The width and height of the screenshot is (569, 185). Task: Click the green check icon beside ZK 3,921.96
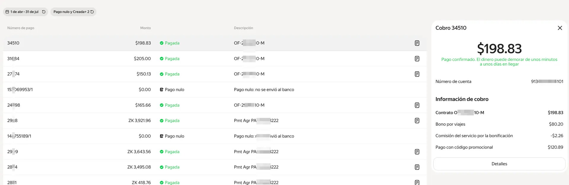coord(162,121)
